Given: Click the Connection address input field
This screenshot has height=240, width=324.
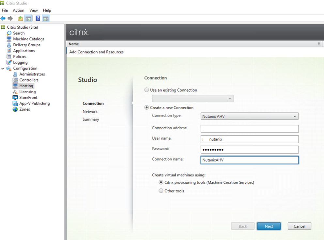Looking at the screenshot, I should 250,129.
